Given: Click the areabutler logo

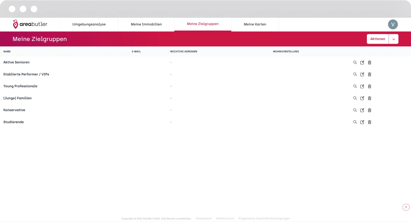Looking at the screenshot, I should 30,24.
